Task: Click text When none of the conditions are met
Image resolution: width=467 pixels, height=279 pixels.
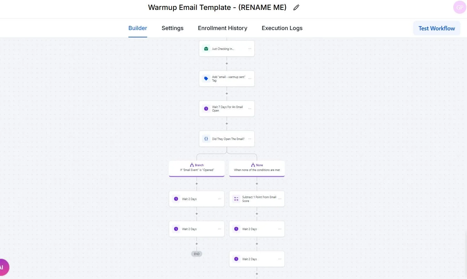Action: click(x=257, y=170)
